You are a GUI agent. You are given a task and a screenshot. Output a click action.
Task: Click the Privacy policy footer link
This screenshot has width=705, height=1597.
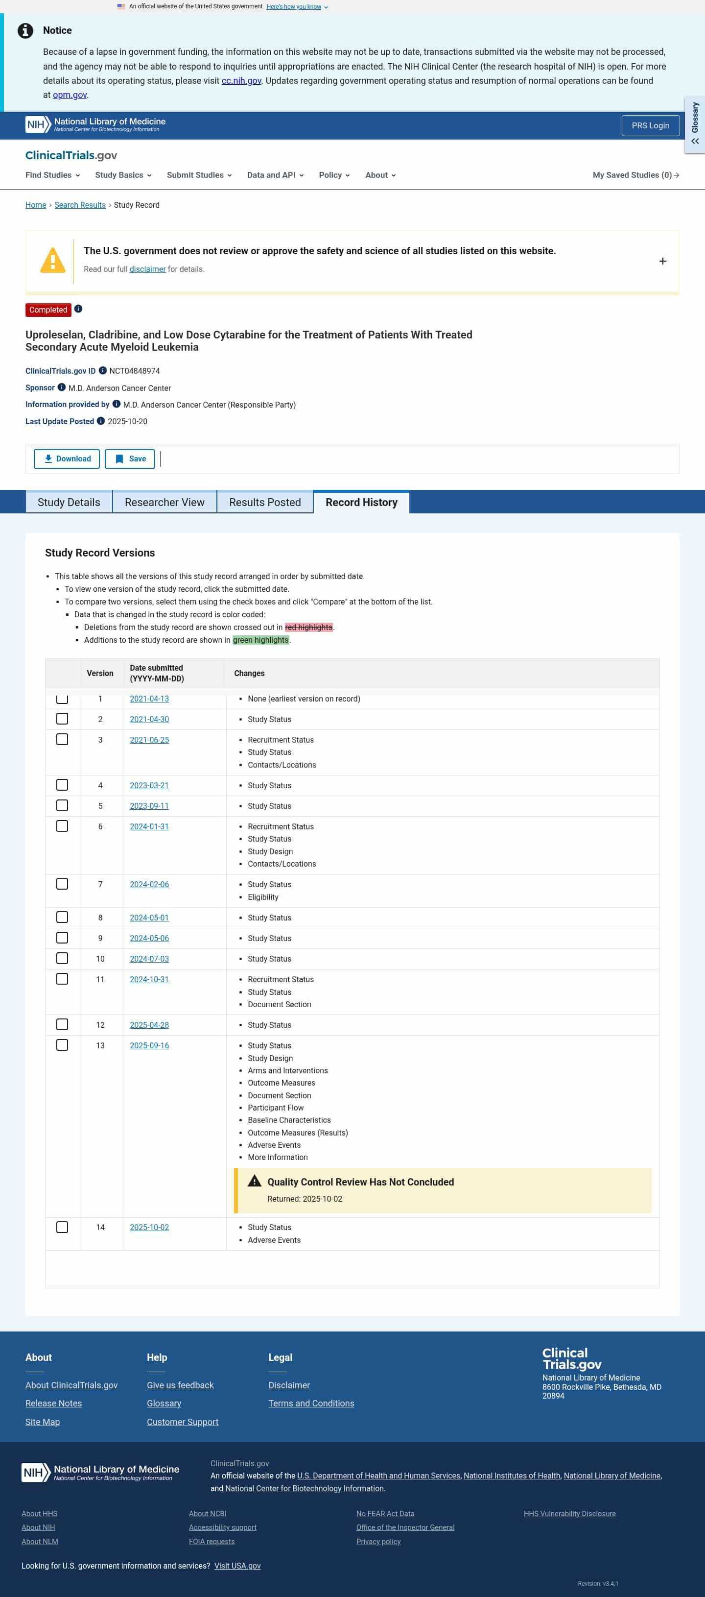378,1542
